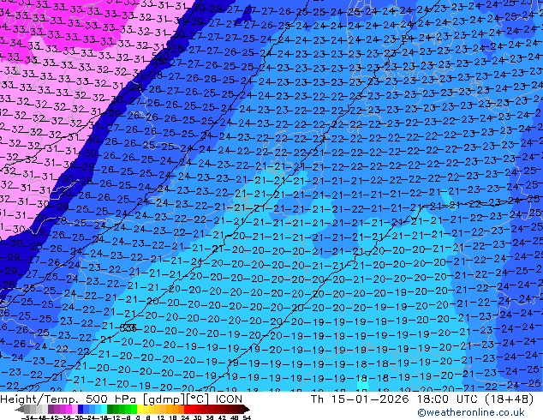Pick the bright yellow legend swatch at 0
The height and width of the screenshot is (420, 543).
click(140, 410)
